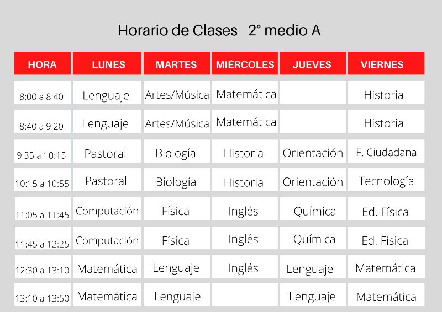Click the F. Ciudadana cell
This screenshot has height=312, width=442.
(386, 153)
